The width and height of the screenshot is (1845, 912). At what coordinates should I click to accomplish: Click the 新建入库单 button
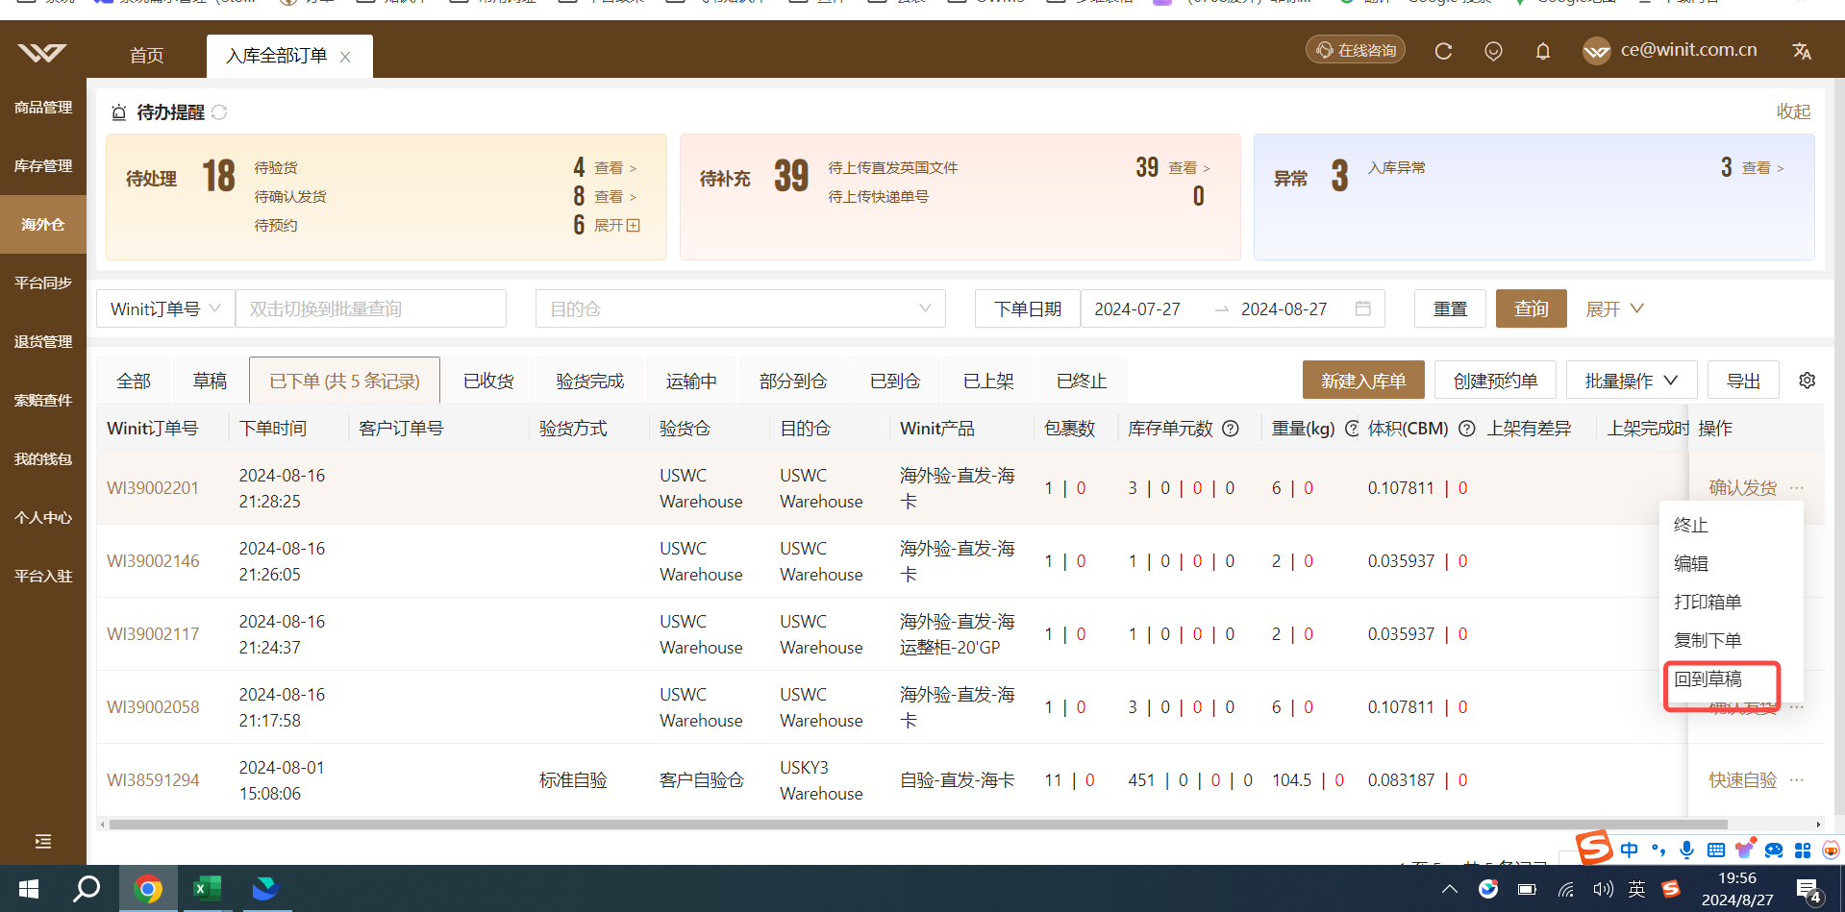[x=1363, y=381]
